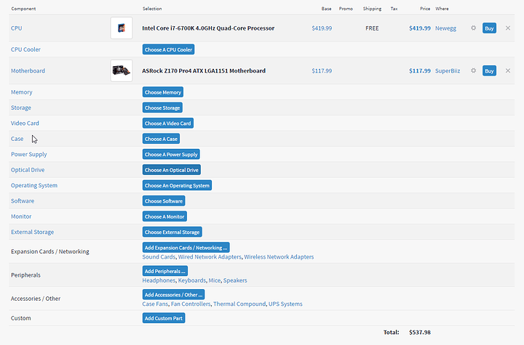
Task: Open the Software component link
Action: click(23, 201)
